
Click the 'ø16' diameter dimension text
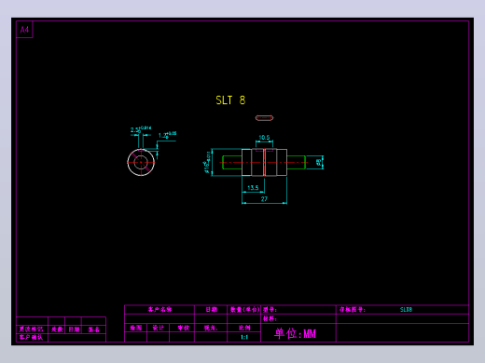(207, 162)
